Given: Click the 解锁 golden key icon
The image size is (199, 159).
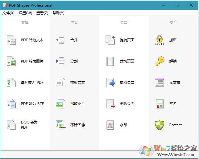Looking at the screenshot, I should tap(160, 61).
